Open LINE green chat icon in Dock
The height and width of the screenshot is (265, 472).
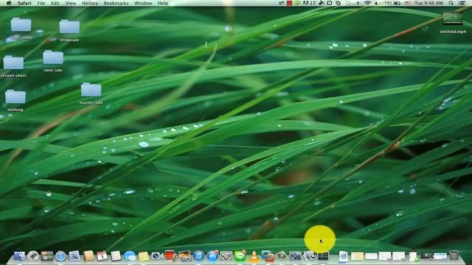240,256
